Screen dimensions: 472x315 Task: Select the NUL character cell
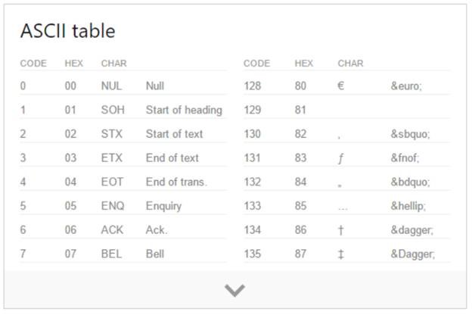[x=111, y=86]
